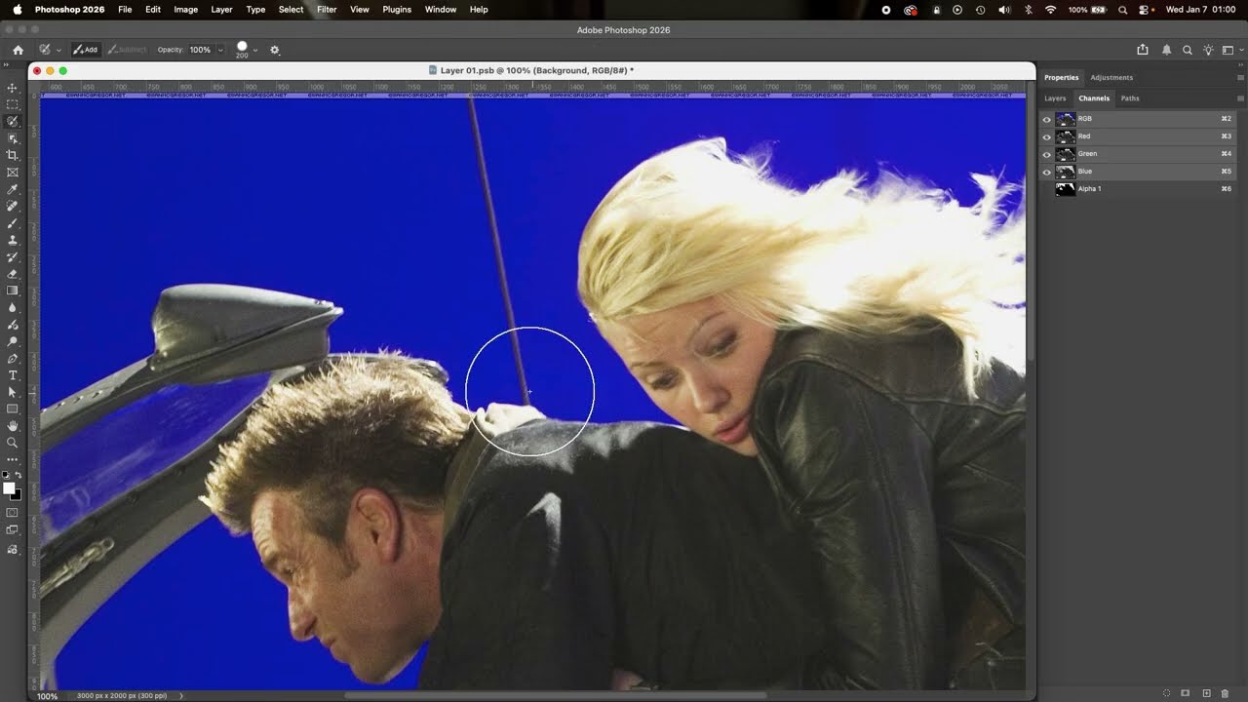Screen dimensions: 1248x702
Task: Select the Hand tool
Action: point(13,426)
